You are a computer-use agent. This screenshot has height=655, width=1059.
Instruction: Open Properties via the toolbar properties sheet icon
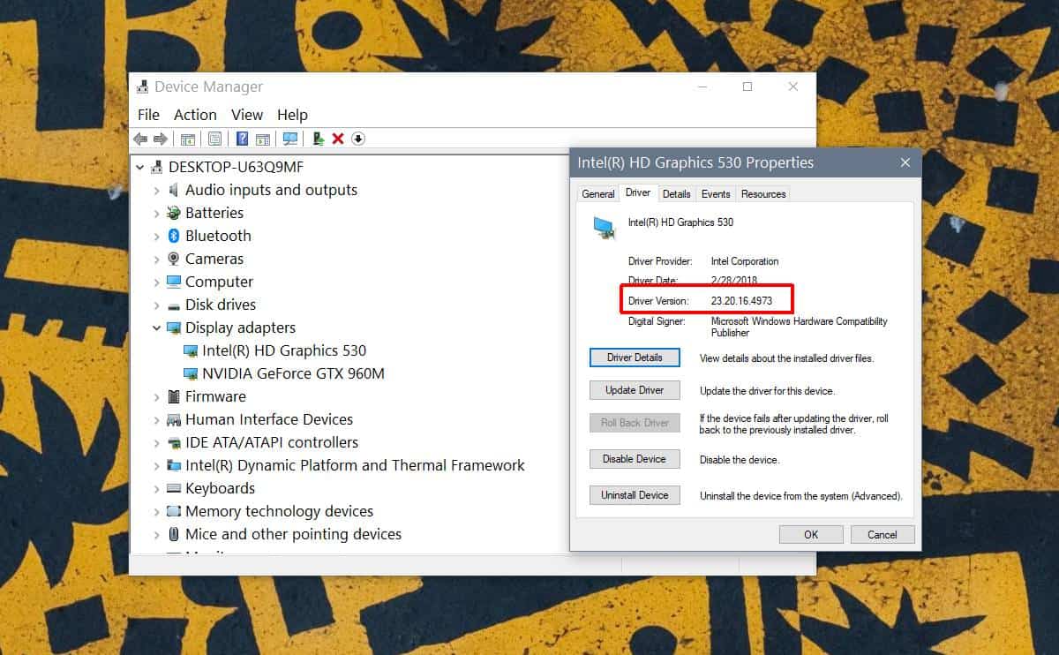214,139
